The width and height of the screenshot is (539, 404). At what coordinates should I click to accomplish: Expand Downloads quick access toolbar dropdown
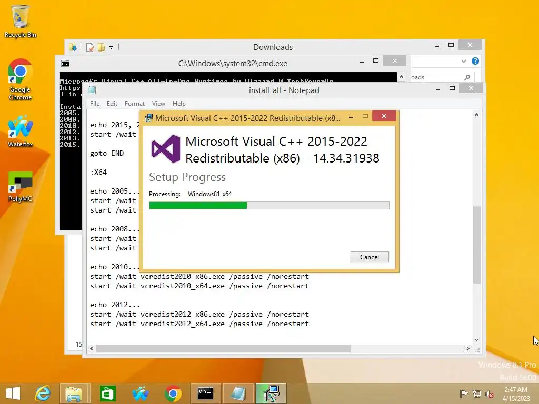coord(112,48)
